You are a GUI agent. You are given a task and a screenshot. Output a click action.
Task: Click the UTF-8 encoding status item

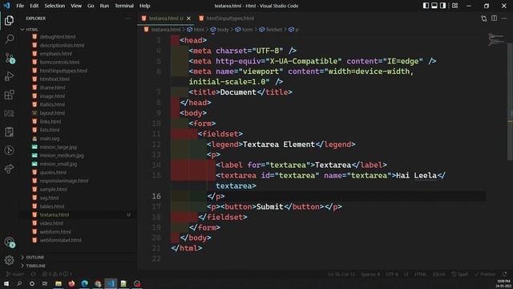(392, 274)
